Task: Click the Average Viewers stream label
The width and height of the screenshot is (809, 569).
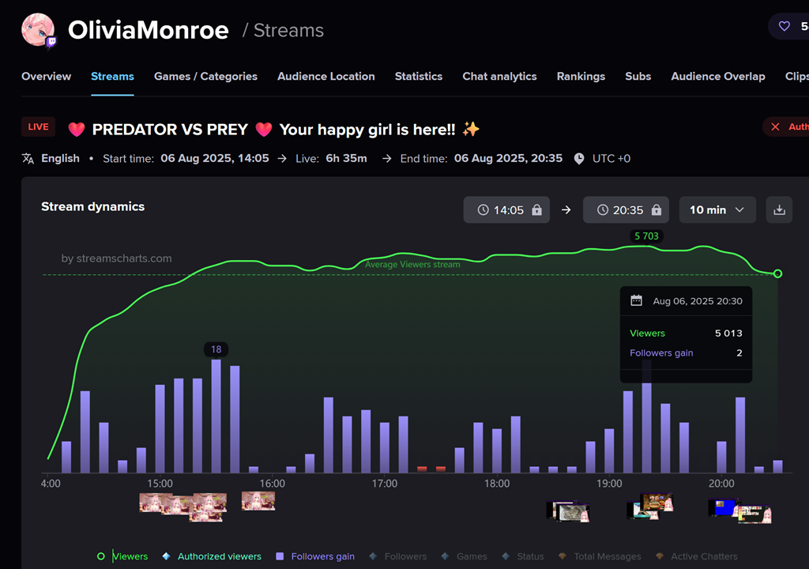Action: (412, 265)
